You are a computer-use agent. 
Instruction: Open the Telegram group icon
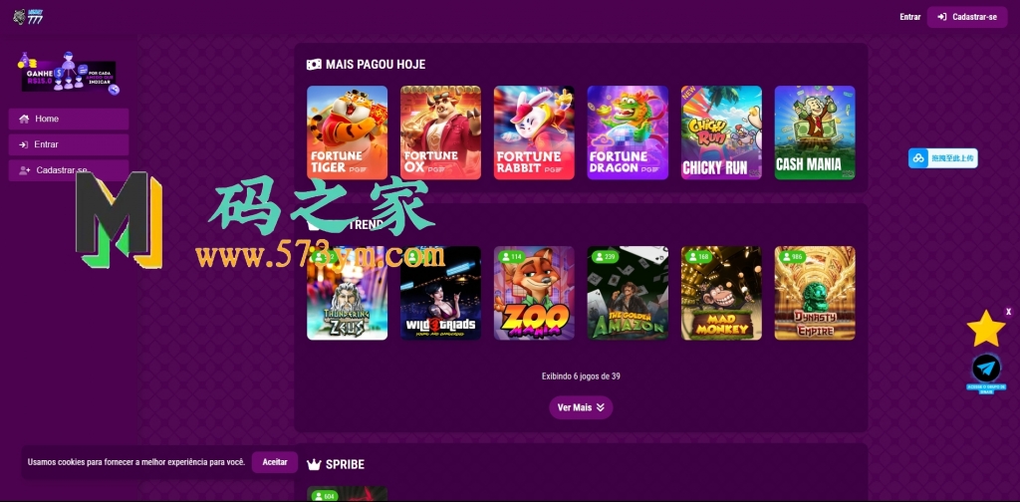986,369
